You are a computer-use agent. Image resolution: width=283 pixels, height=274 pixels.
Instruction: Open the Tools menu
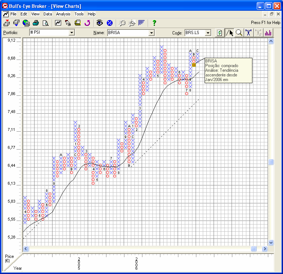click(79, 14)
